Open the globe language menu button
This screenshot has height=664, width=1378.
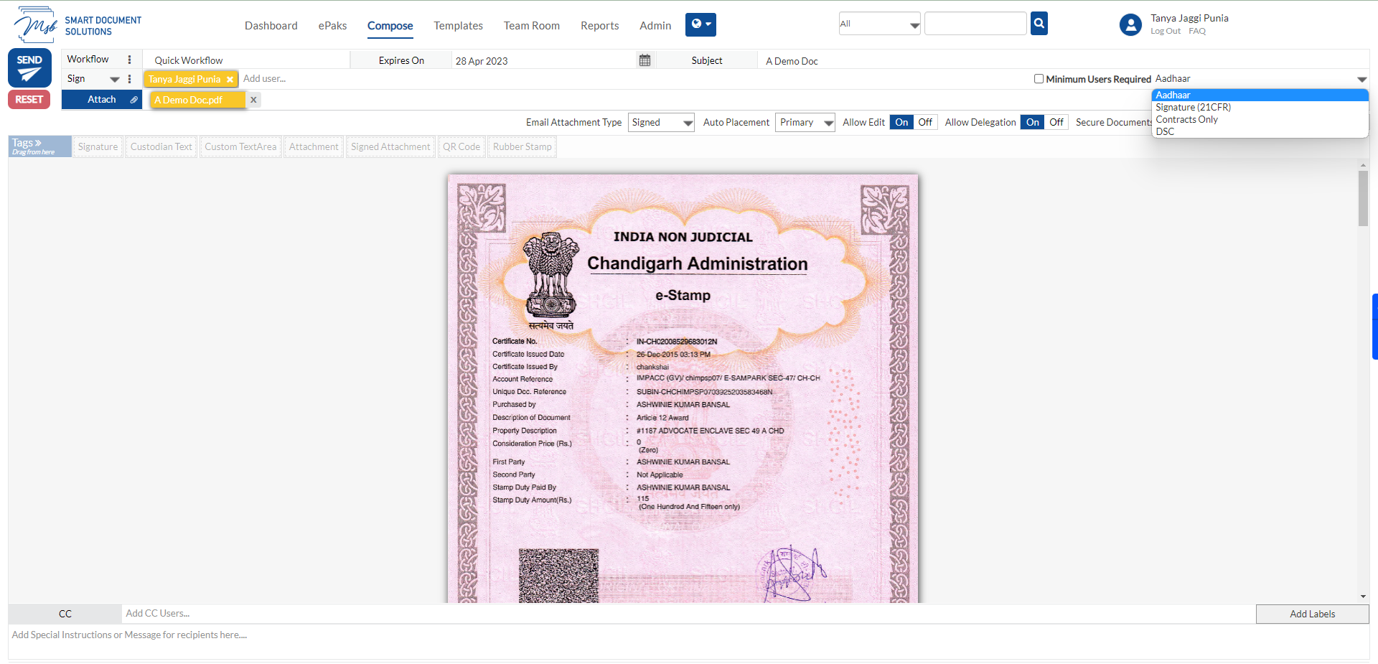tap(700, 24)
